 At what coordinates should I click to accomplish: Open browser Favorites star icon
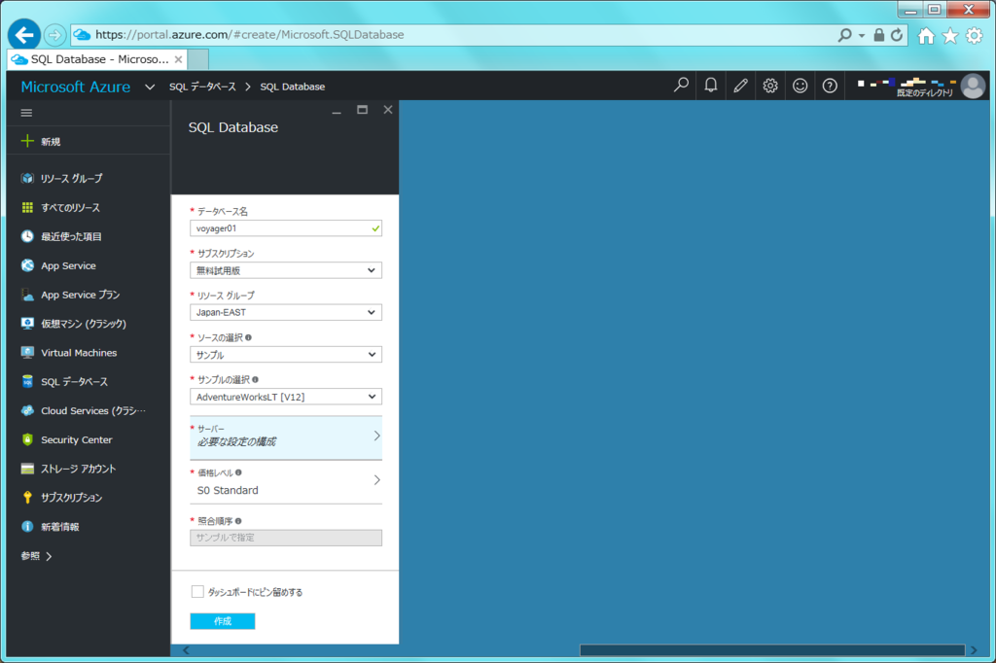pos(950,36)
